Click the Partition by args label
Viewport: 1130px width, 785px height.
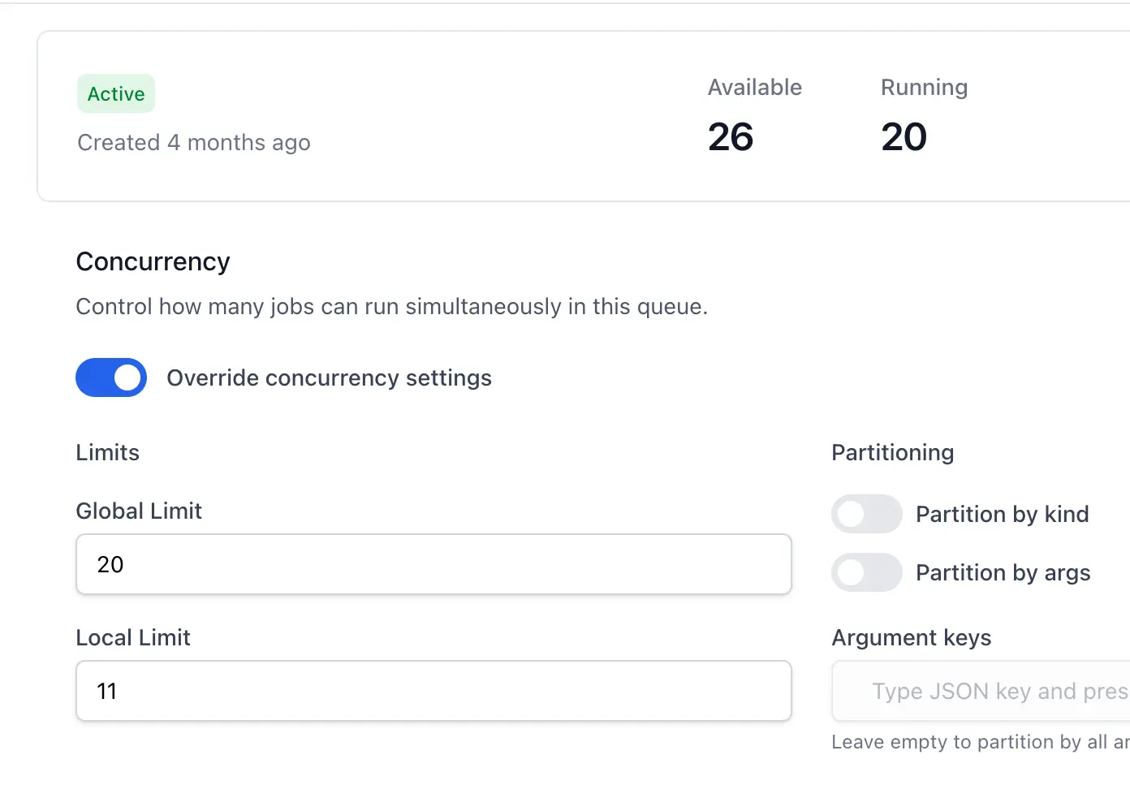coord(1003,573)
